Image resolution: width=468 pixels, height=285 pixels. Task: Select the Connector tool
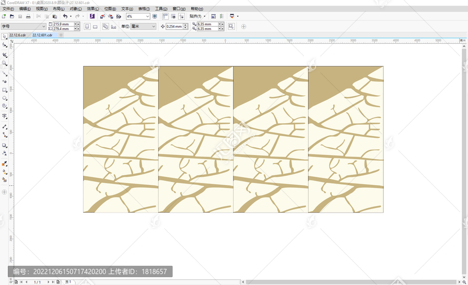coord(5,135)
